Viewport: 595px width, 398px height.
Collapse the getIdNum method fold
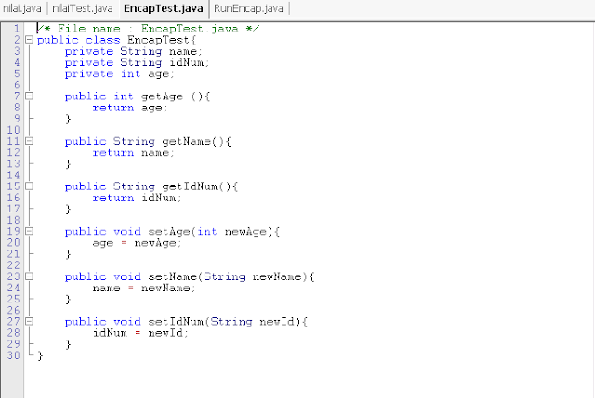click(x=29, y=186)
